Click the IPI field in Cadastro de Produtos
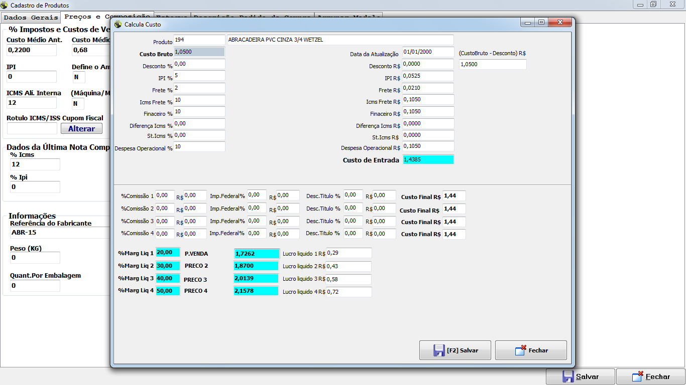 pos(32,77)
